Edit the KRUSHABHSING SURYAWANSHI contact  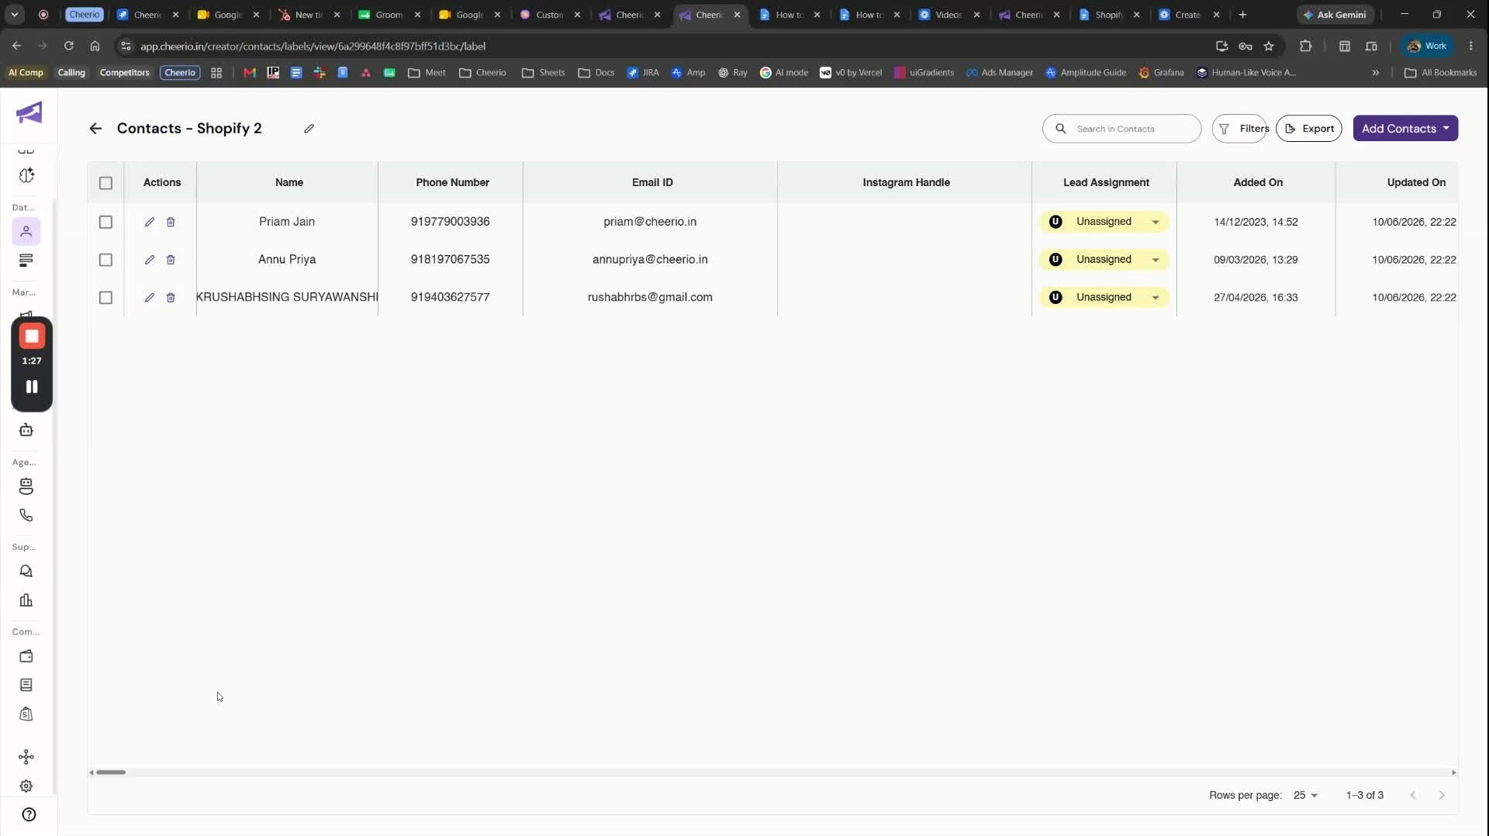(x=150, y=298)
